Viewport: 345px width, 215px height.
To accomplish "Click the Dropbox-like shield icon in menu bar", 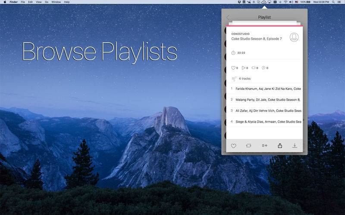I will pyautogui.click(x=239, y=2).
